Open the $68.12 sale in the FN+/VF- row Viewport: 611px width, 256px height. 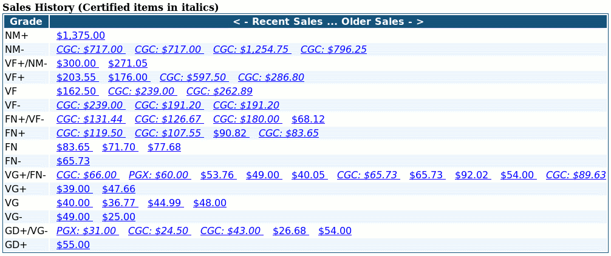[x=308, y=120]
